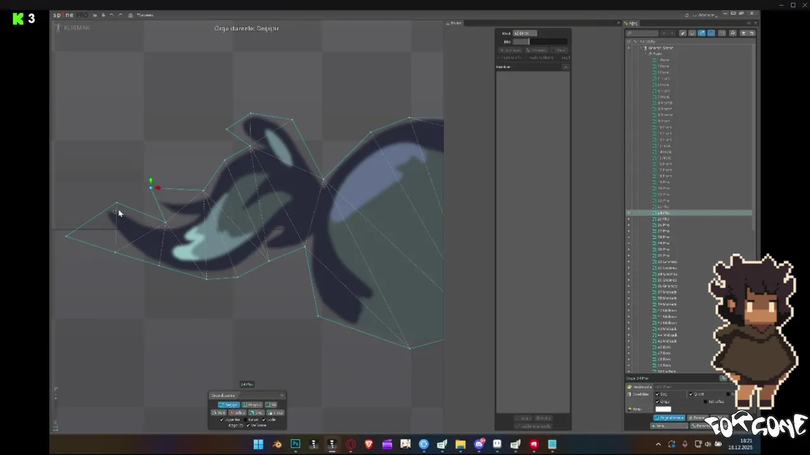Viewport: 810px width, 455px height.
Task: Open the Windows Start menu
Action: (258, 444)
